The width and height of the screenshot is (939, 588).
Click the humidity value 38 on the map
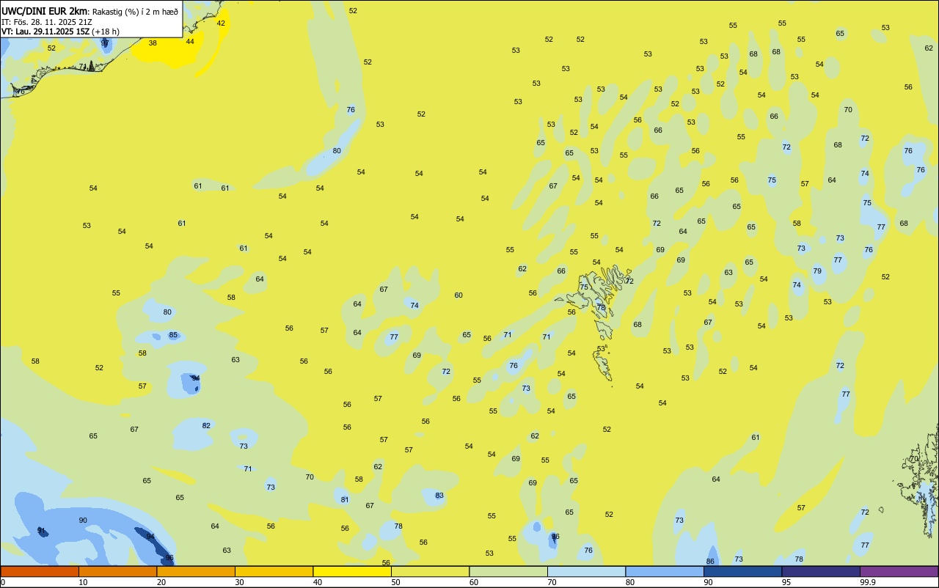pyautogui.click(x=153, y=43)
